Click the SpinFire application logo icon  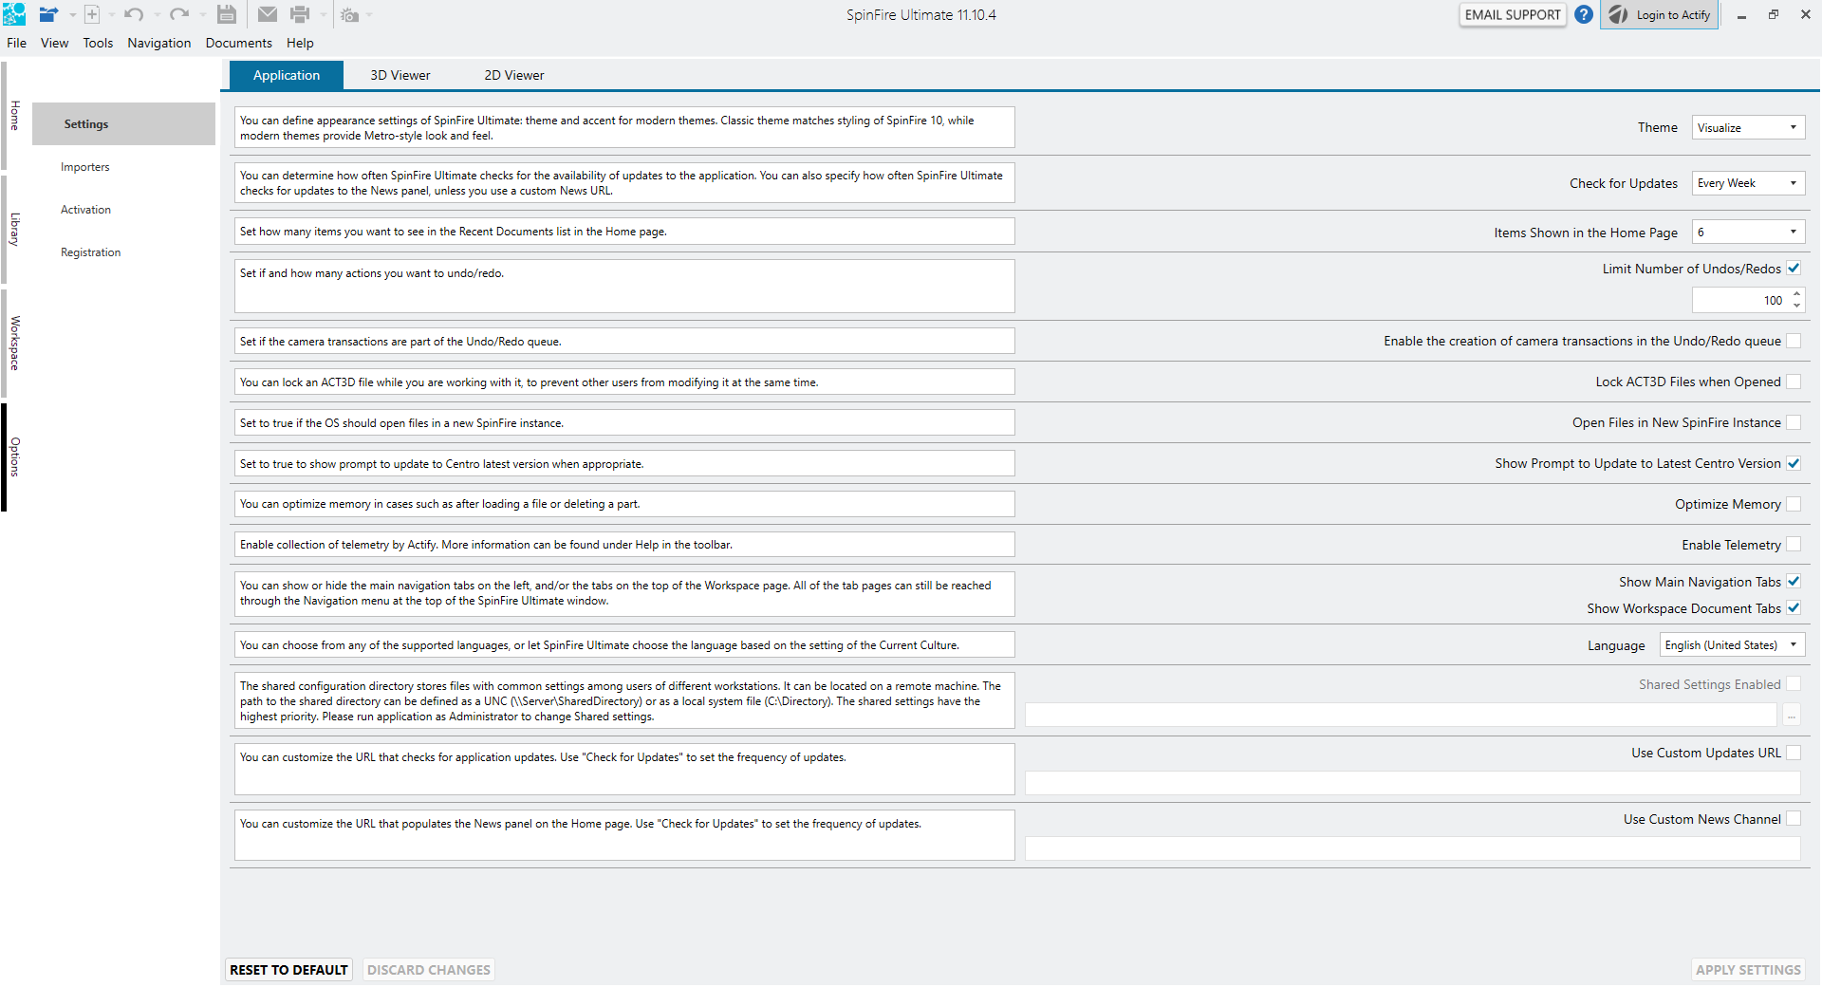click(x=14, y=14)
